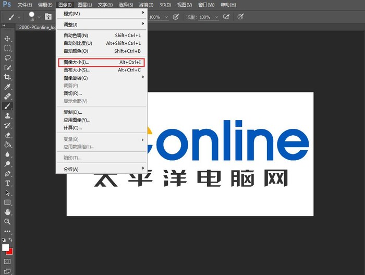Choose 图像大小(I)... menu entry
Viewport: 365px width, 275px height.
(x=102, y=62)
